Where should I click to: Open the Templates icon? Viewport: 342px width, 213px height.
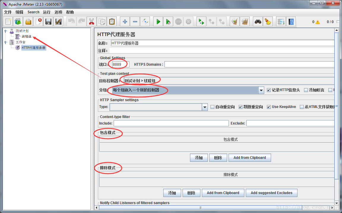tap(18, 22)
